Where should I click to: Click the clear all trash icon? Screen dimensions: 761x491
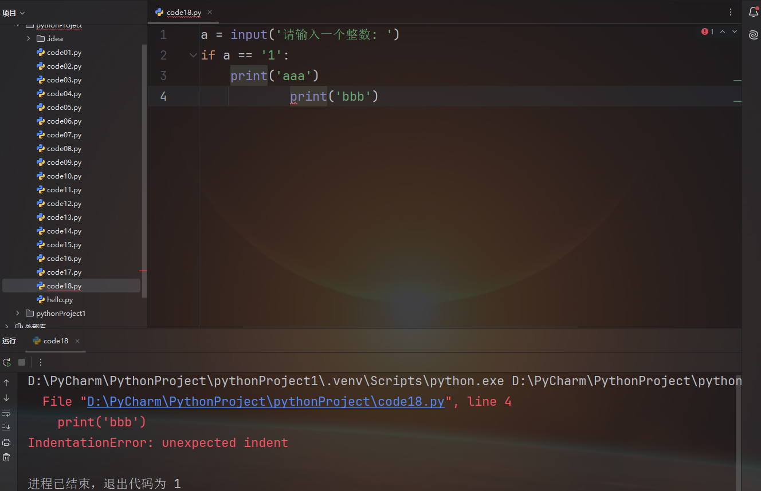coord(6,457)
